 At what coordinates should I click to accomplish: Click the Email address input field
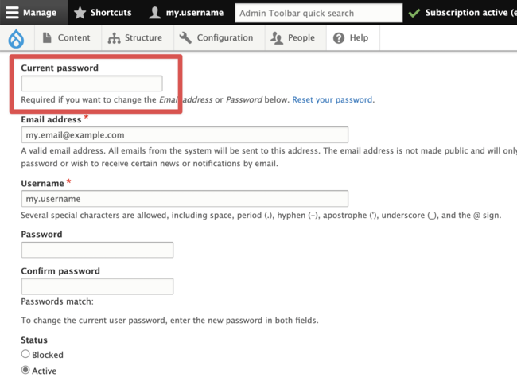tap(185, 134)
